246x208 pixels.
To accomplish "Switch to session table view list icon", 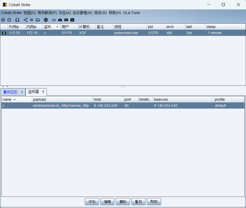I will (x=32, y=20).
